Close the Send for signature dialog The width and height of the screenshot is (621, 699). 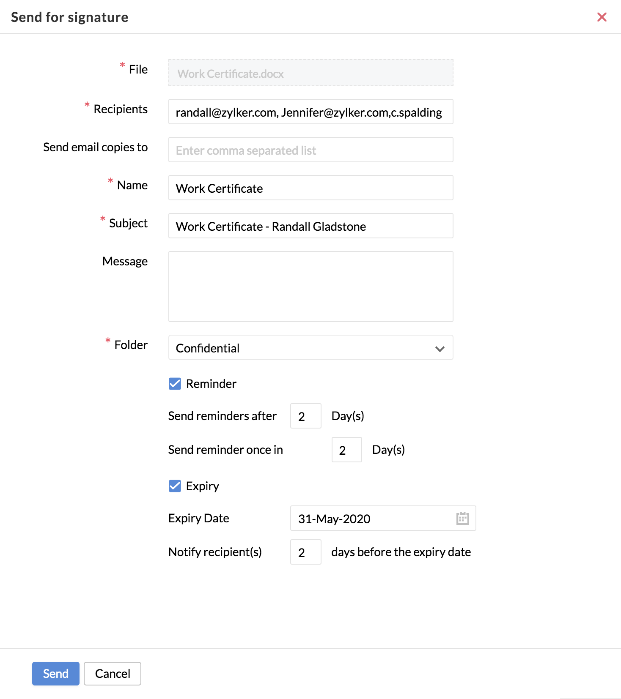pyautogui.click(x=602, y=17)
